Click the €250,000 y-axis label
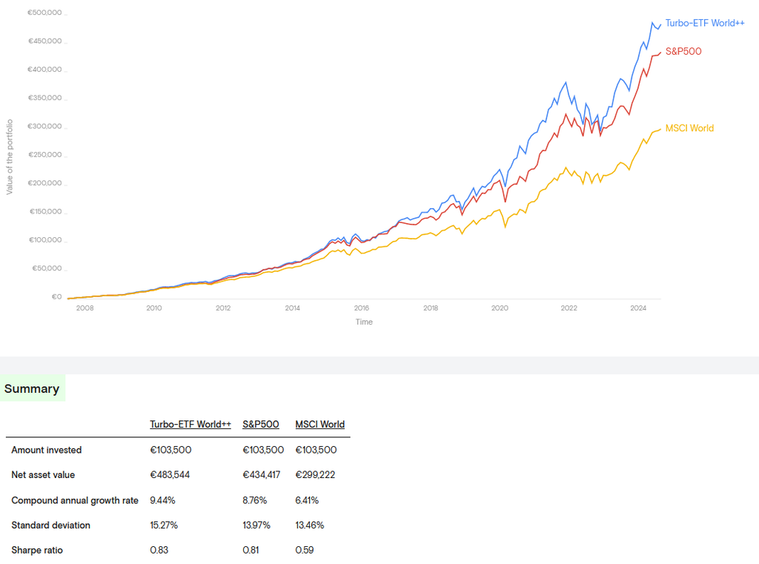The image size is (759, 564). [x=44, y=155]
